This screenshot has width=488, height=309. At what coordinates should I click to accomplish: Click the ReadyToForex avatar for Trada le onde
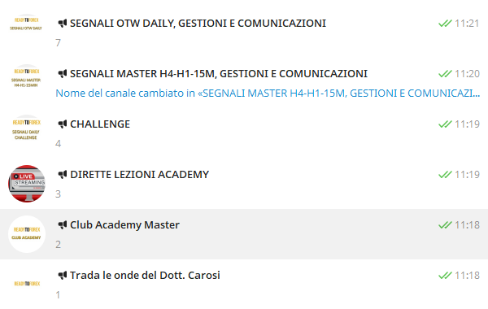click(x=27, y=285)
